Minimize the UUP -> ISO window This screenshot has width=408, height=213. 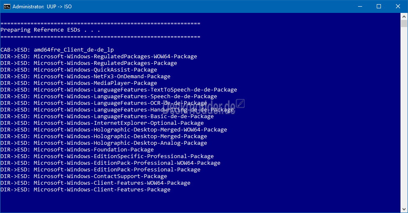coord(360,7)
